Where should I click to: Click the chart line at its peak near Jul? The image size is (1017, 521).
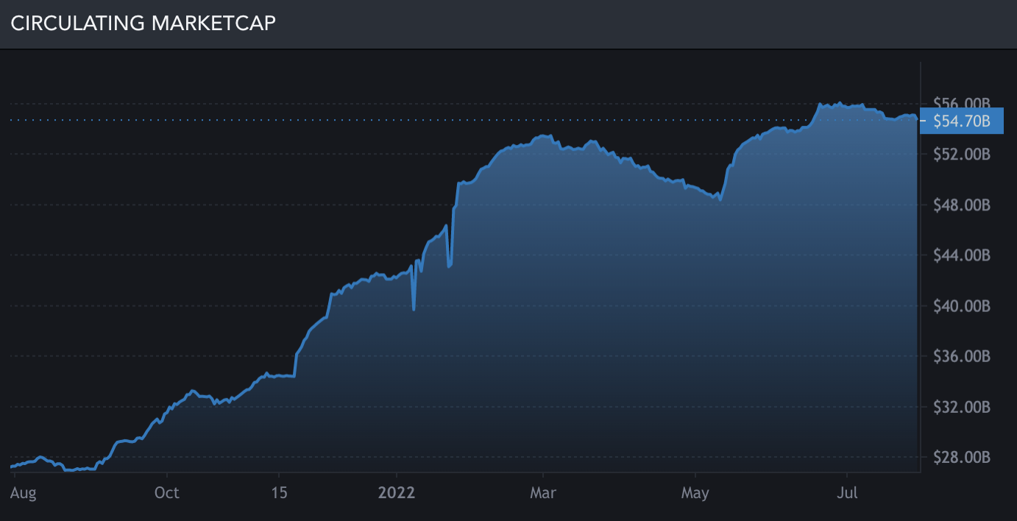(x=839, y=101)
